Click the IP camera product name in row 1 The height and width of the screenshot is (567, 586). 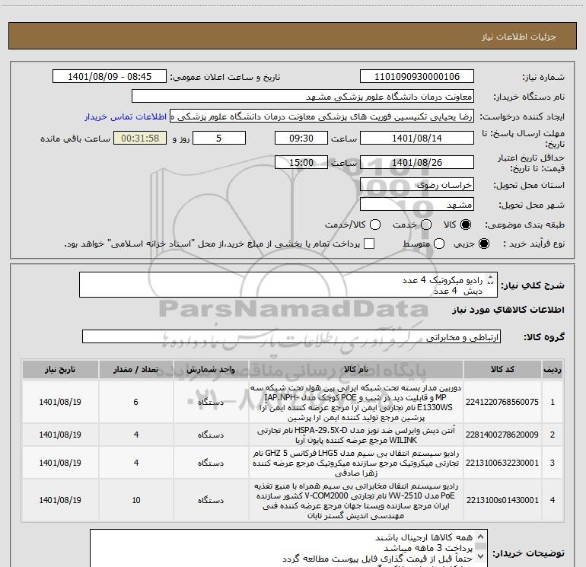[x=356, y=402]
